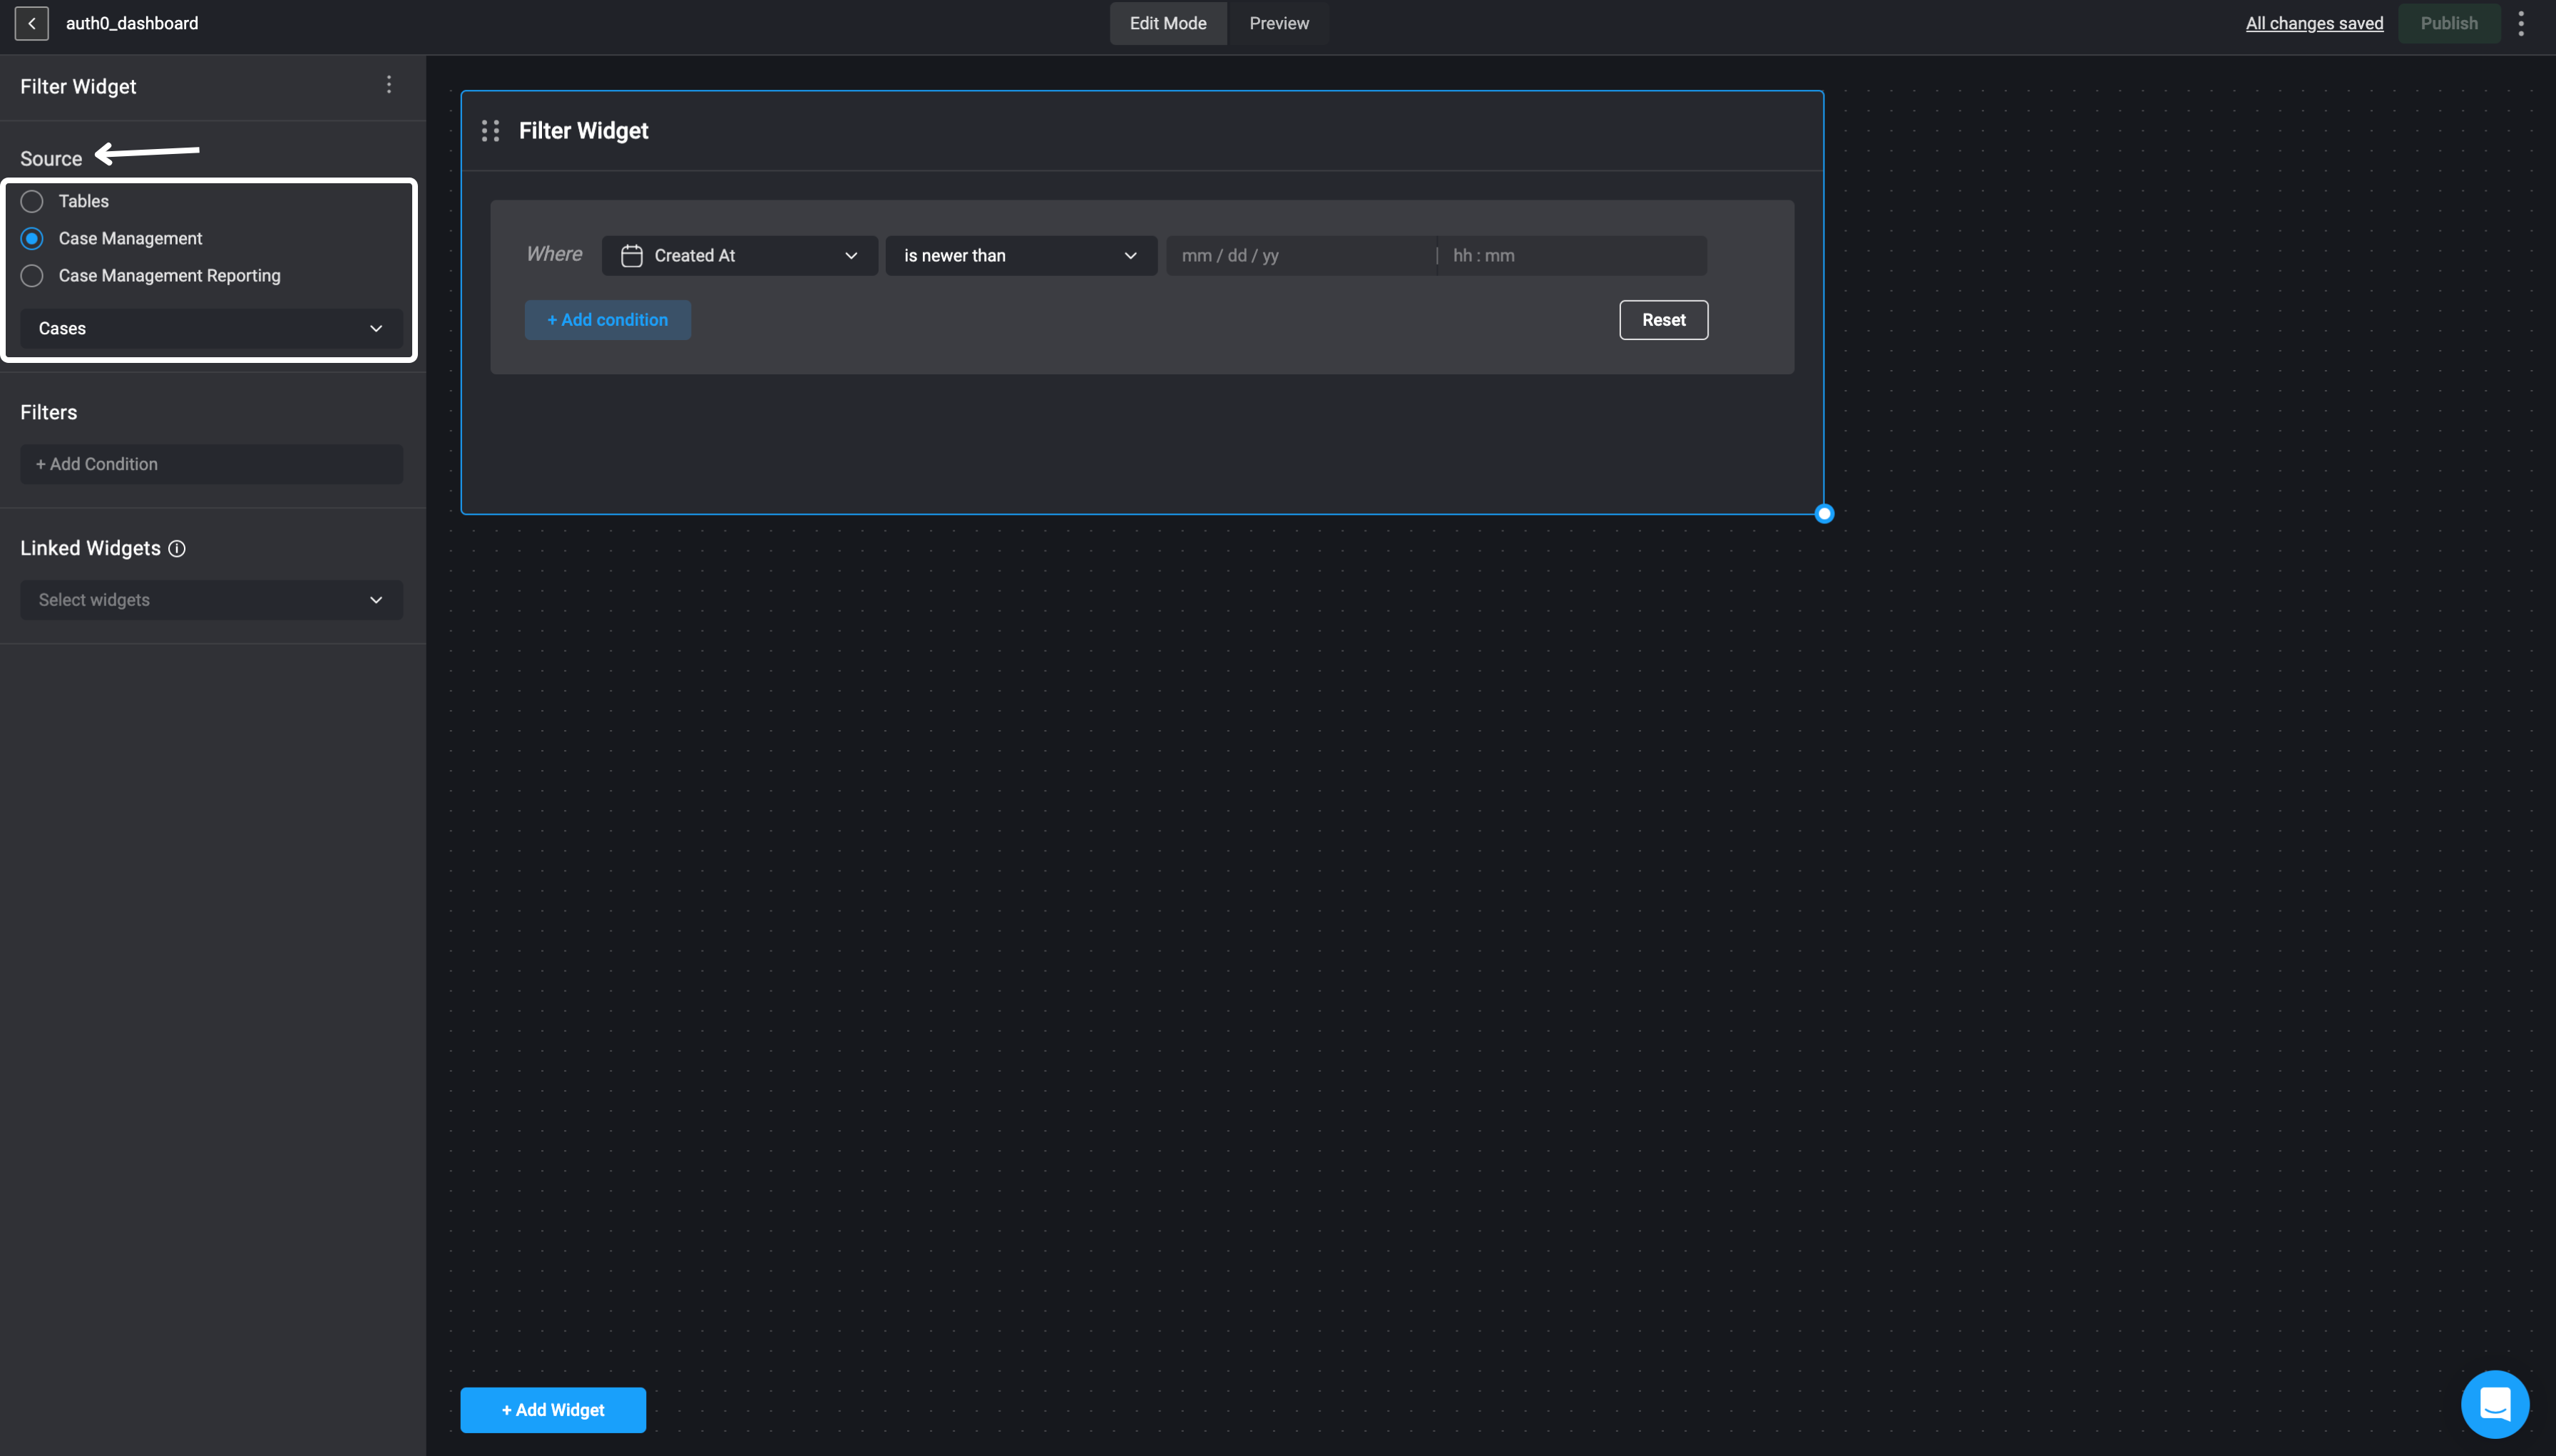Click the Reset button

click(x=1664, y=320)
